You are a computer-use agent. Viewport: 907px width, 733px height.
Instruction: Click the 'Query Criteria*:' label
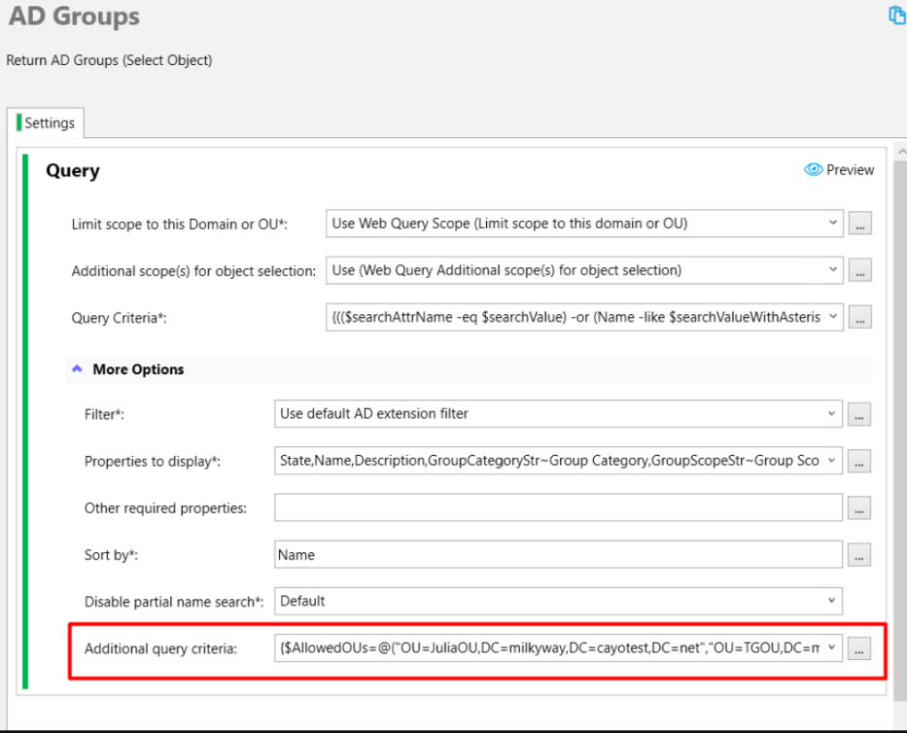pyautogui.click(x=120, y=318)
